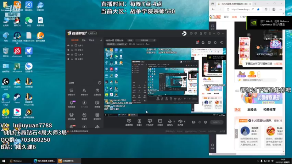This screenshot has height=164, width=292.
Task: Lock the 文本 2 layer
Action: [x=72, y=45]
